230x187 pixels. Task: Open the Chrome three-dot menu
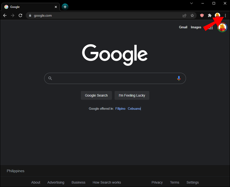[x=225, y=15]
